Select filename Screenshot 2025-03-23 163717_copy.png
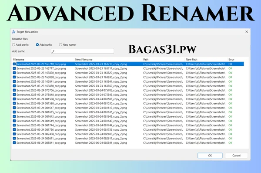Viewport: 261px width, 173px height. pos(41,68)
